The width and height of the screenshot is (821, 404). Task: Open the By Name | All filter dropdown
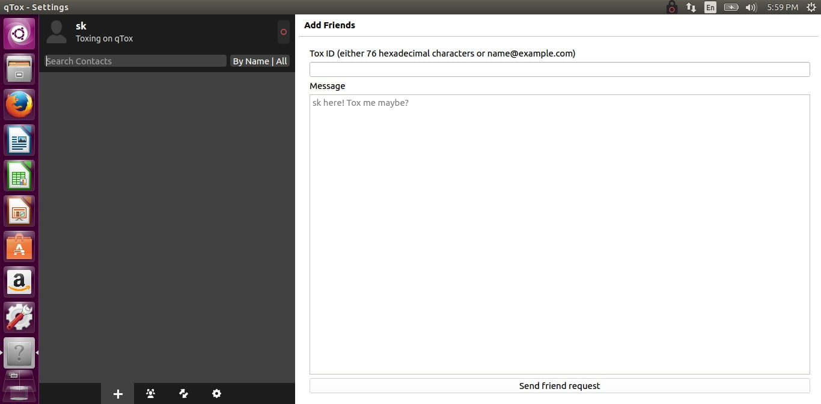260,61
